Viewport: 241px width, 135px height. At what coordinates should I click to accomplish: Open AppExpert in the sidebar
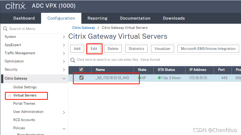pyautogui.click(x=13, y=45)
